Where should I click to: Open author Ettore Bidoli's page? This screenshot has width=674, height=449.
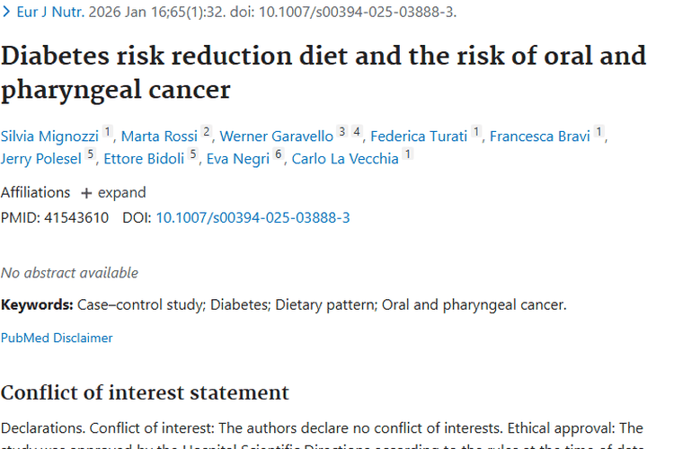click(145, 159)
